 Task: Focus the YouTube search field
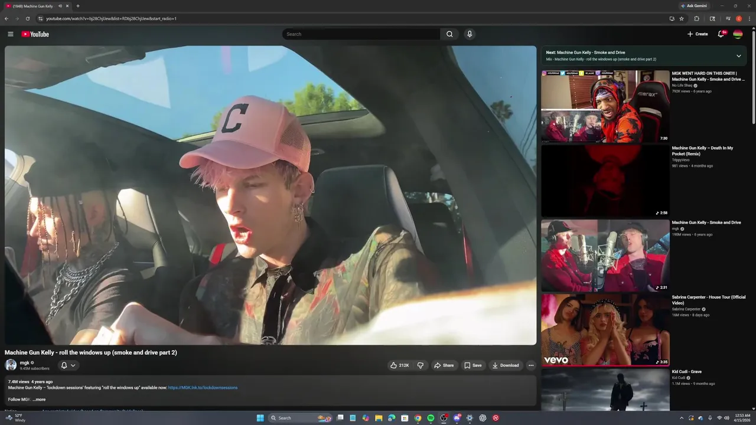tap(361, 34)
